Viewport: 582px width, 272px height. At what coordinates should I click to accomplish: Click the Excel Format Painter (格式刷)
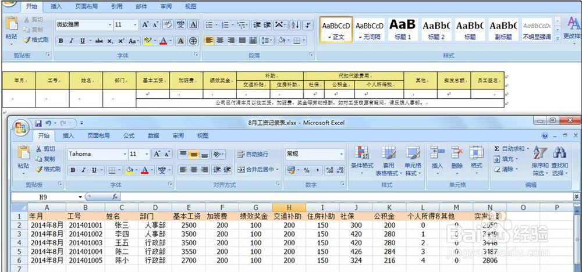pos(48,169)
